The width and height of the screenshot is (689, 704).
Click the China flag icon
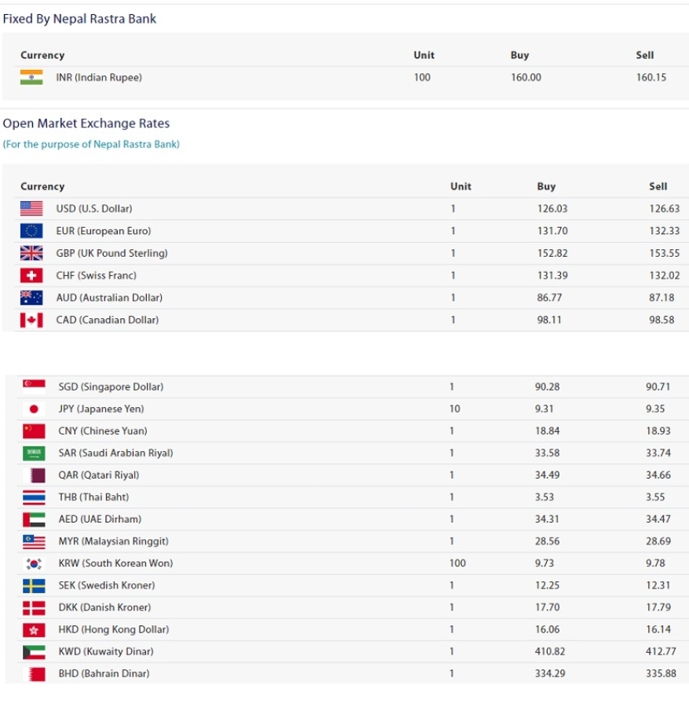(x=34, y=431)
